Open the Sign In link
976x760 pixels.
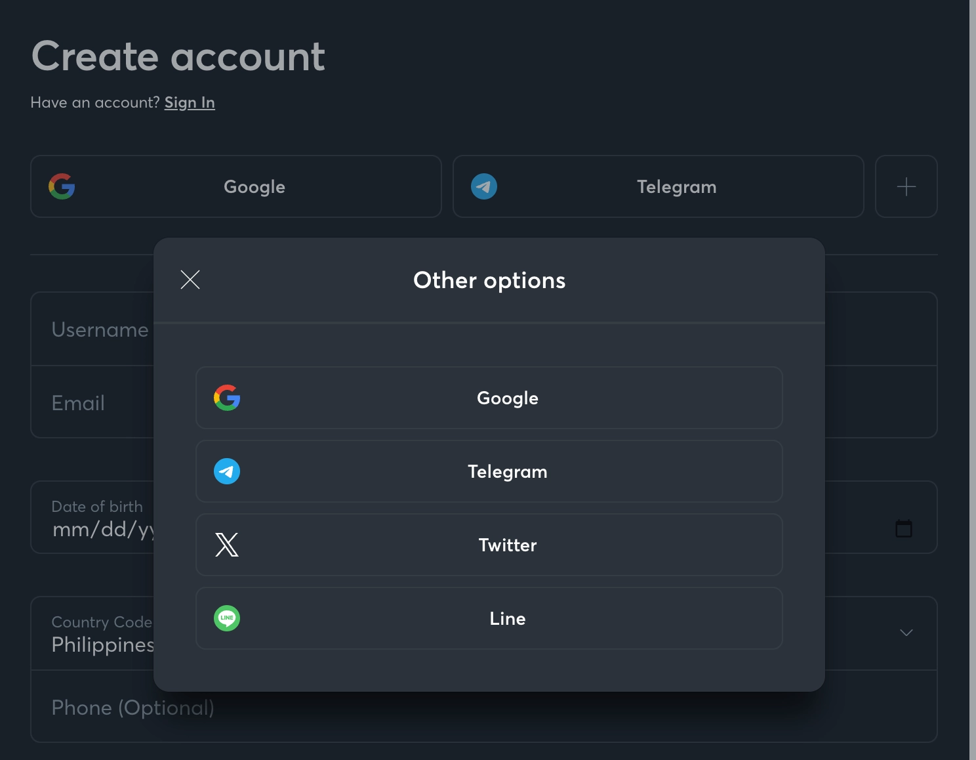pyautogui.click(x=190, y=102)
